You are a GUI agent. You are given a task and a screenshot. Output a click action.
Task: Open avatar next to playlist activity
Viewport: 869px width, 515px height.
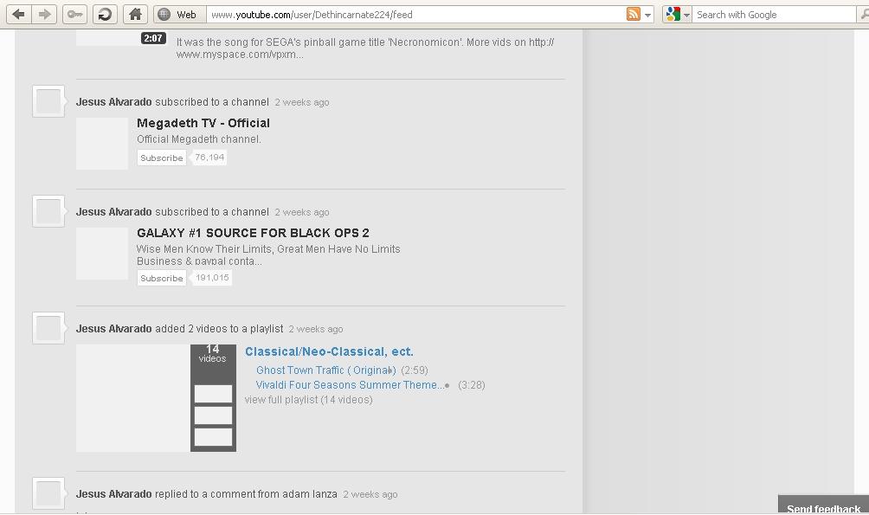(x=48, y=328)
